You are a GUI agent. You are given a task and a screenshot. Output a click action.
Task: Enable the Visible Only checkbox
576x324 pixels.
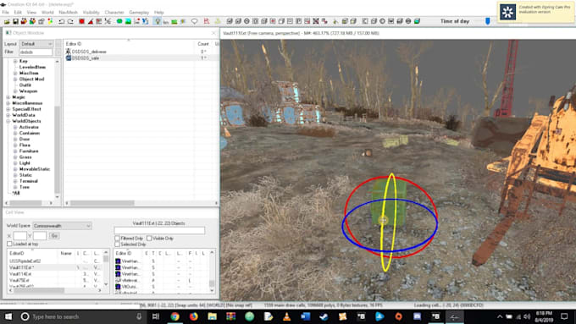click(149, 239)
